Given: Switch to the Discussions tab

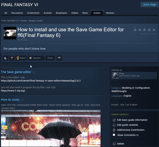Looking at the screenshot, I should (17, 13).
